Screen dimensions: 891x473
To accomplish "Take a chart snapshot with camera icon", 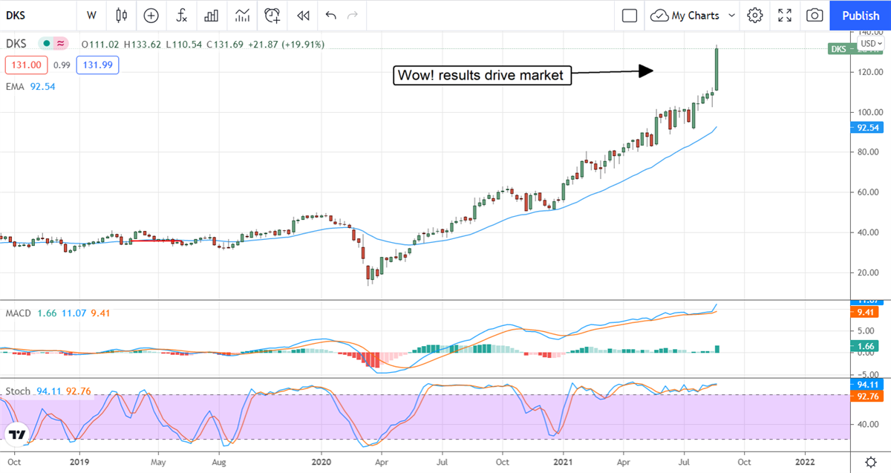I will (815, 15).
